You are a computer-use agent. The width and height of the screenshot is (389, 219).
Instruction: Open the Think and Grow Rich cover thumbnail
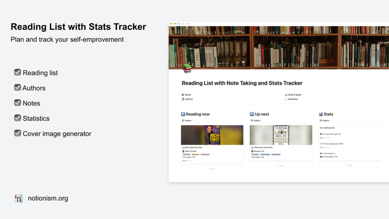[x=281, y=135]
